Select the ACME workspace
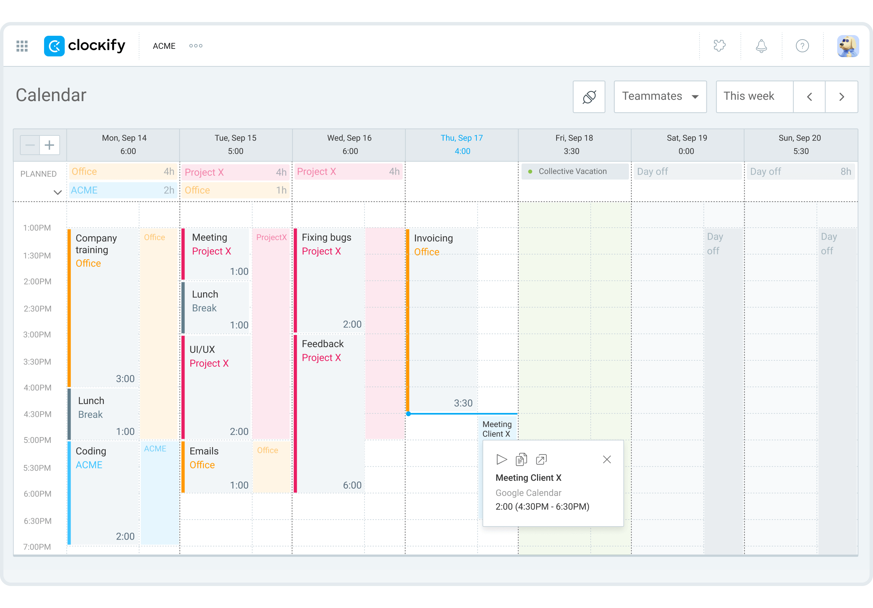873x608 pixels. click(x=164, y=46)
